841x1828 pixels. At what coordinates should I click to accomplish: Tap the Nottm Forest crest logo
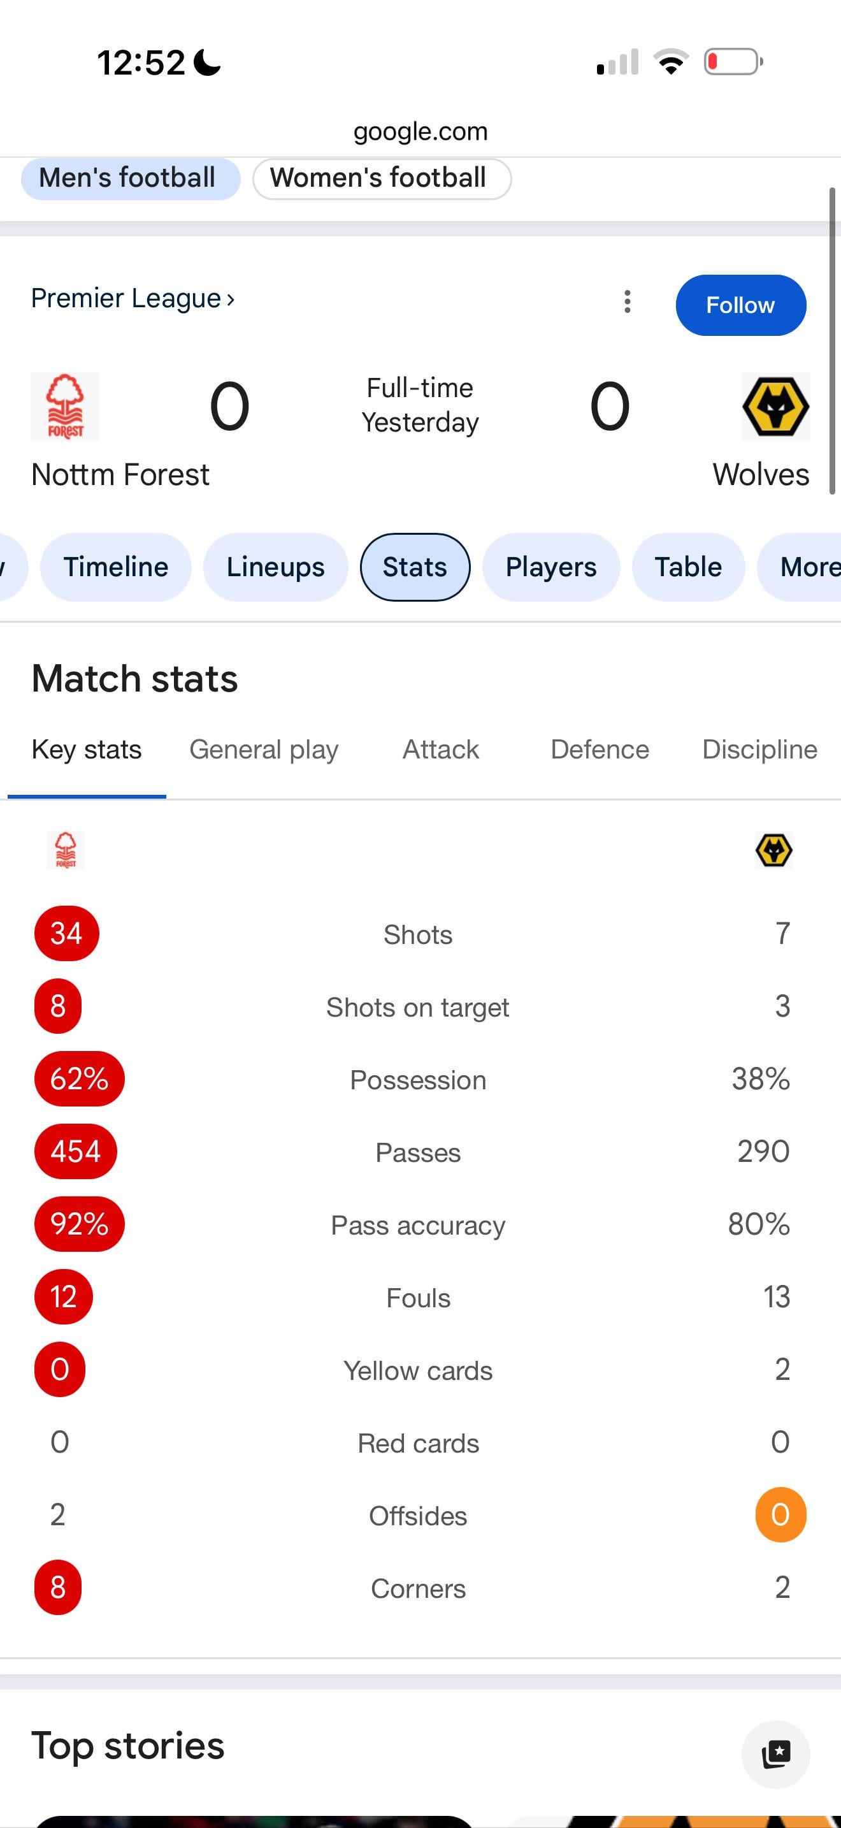tap(65, 407)
